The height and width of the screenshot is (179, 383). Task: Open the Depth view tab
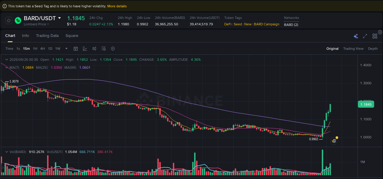point(373,49)
